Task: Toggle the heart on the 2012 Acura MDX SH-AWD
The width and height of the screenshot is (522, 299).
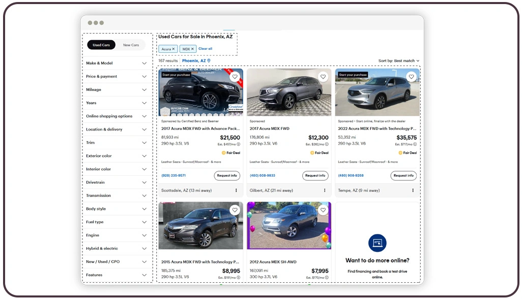Action: 323,210
